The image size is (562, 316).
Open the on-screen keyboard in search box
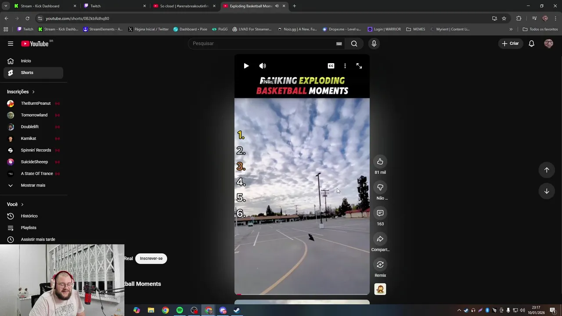[339, 43]
